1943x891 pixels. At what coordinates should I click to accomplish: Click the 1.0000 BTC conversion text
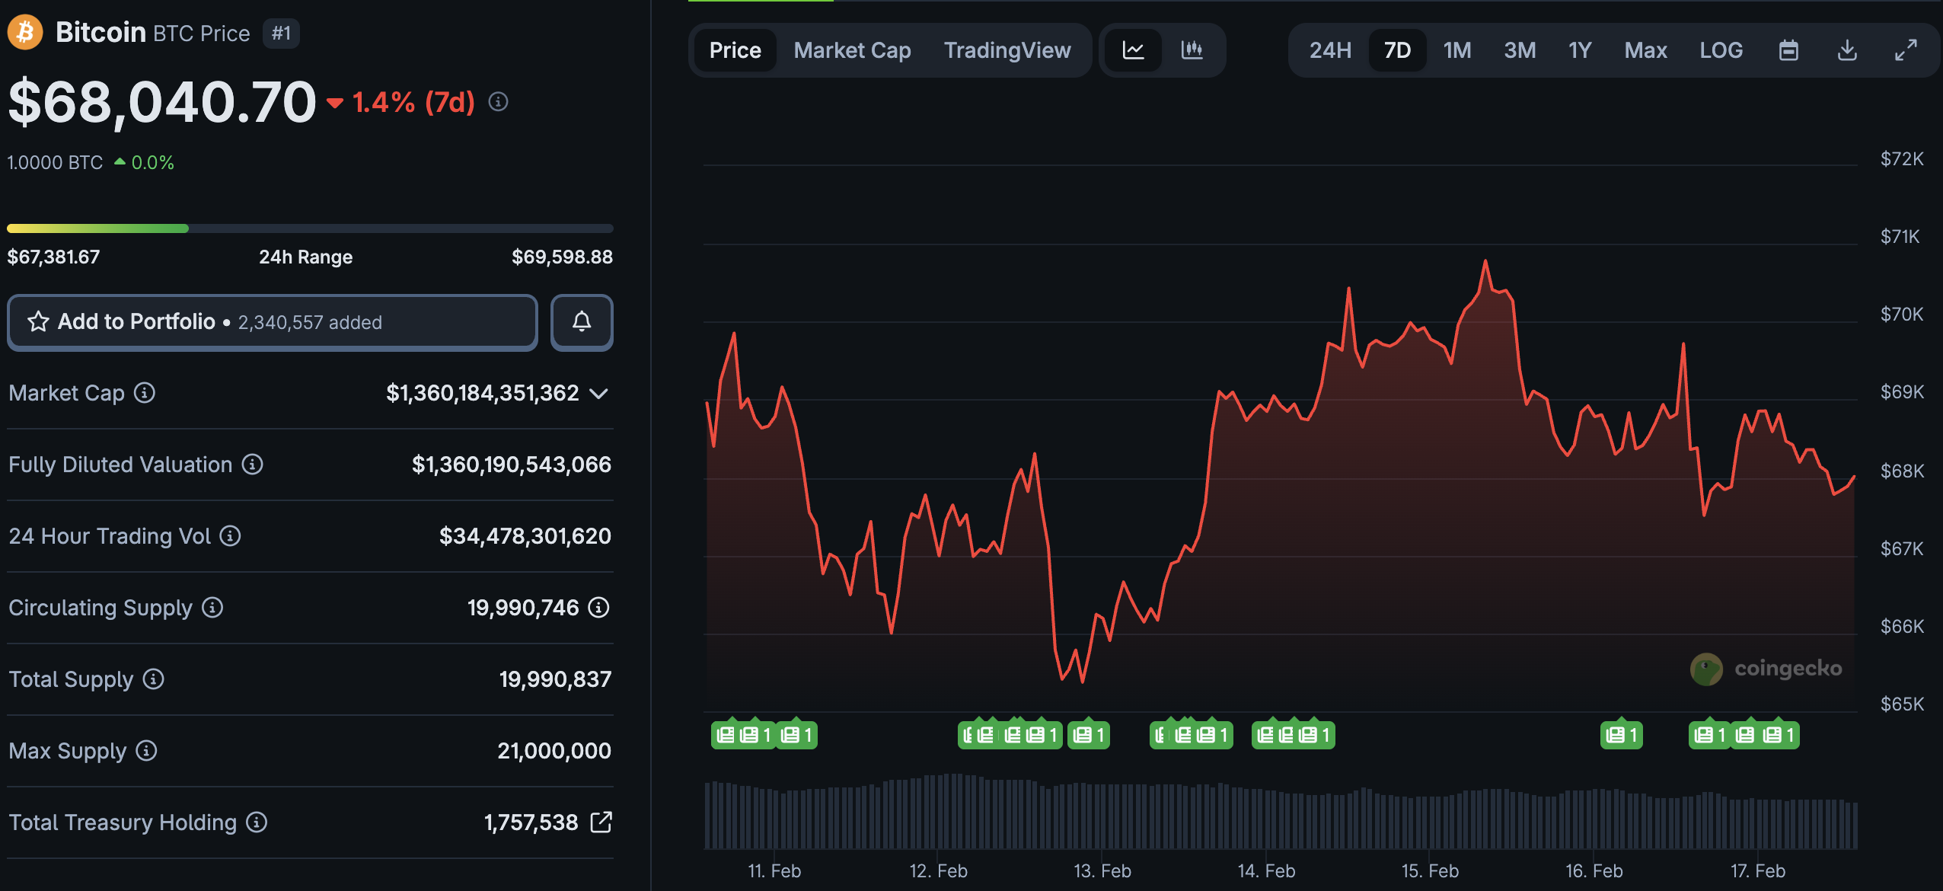[x=55, y=162]
